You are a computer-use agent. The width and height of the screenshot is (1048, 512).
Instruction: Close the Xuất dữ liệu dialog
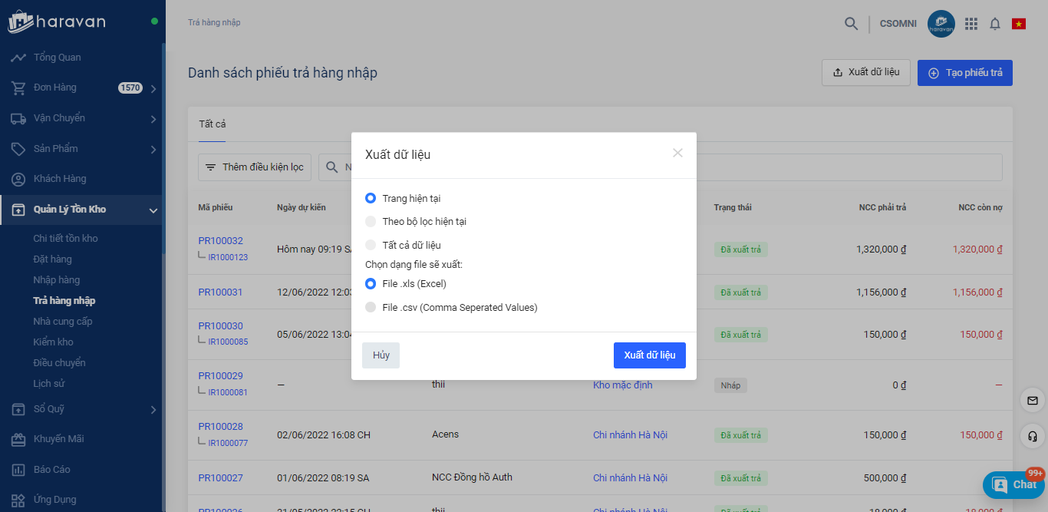tap(677, 153)
